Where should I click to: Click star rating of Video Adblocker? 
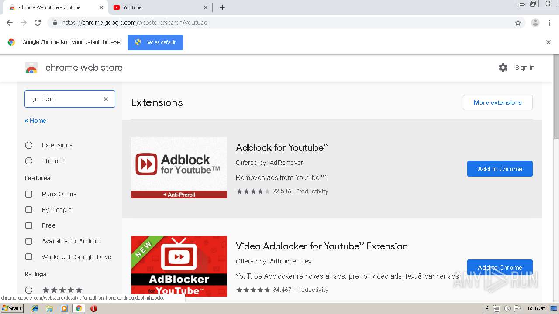253,290
